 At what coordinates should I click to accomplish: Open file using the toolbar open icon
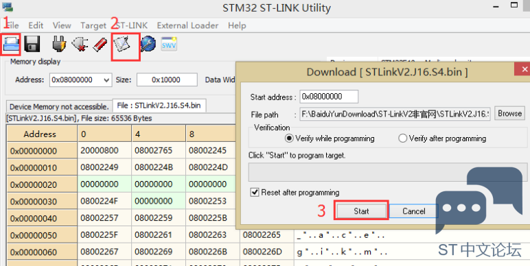click(x=11, y=45)
